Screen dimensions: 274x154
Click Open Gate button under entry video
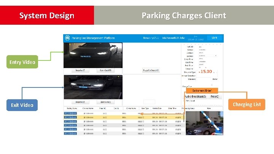coord(105,70)
